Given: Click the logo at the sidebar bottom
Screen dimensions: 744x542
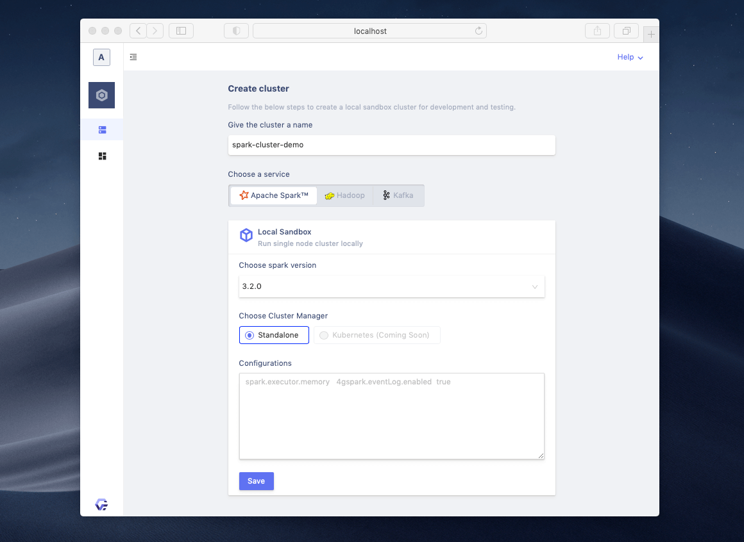Looking at the screenshot, I should click(101, 504).
